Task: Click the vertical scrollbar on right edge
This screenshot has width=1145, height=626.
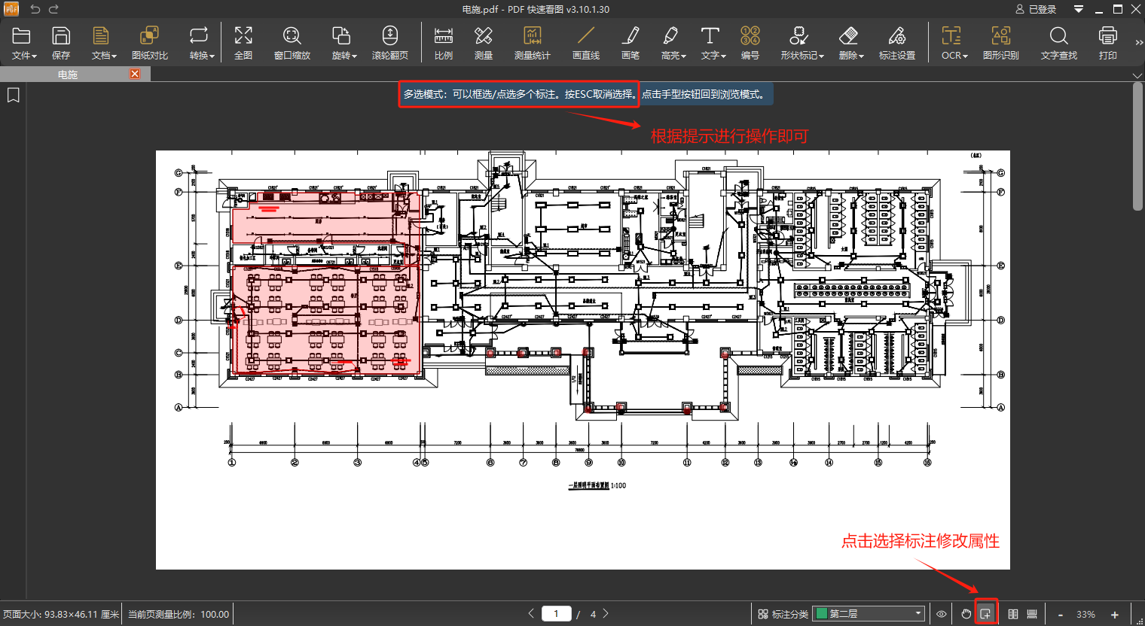Action: tap(1137, 147)
